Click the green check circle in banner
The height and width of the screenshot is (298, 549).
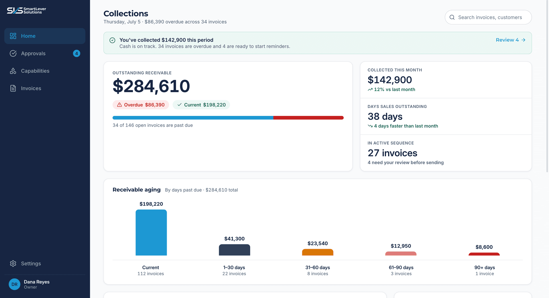[112, 40]
